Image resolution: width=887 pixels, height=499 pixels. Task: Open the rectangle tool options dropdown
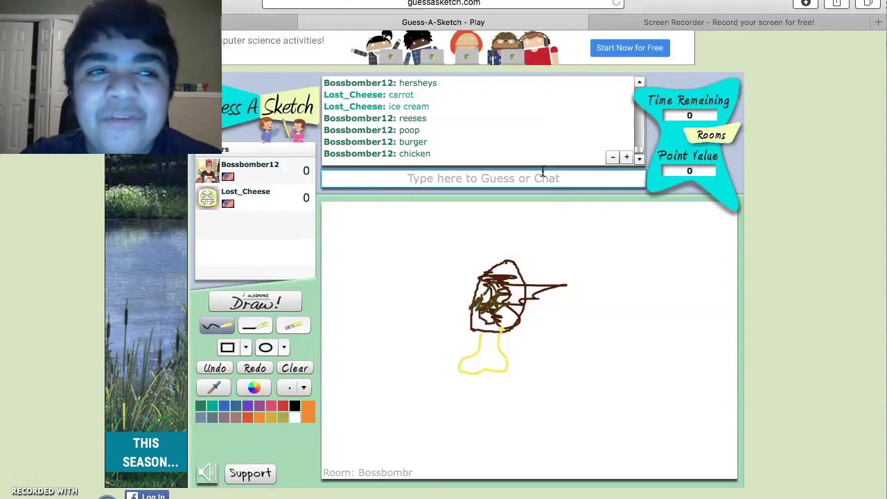[x=245, y=347]
